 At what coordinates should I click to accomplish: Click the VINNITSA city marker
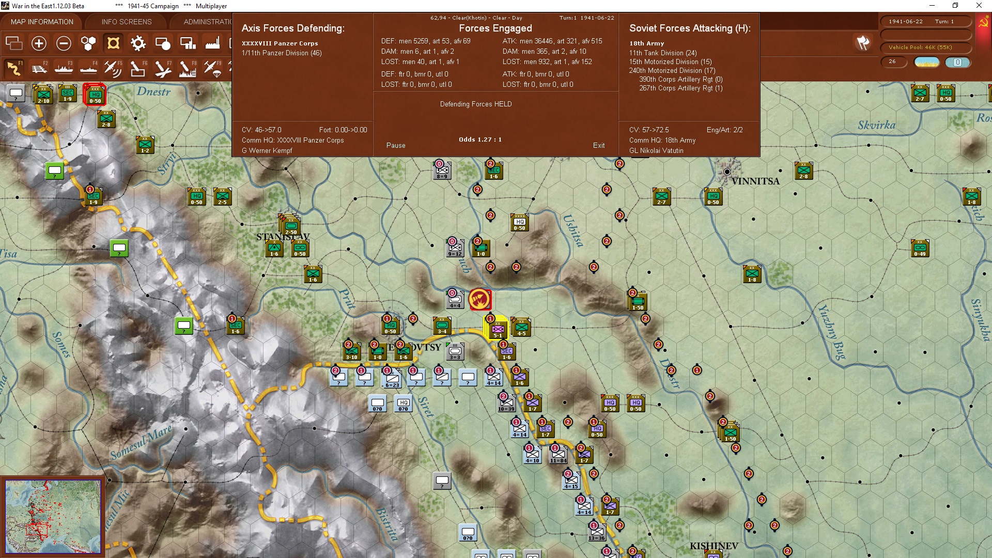tap(727, 172)
